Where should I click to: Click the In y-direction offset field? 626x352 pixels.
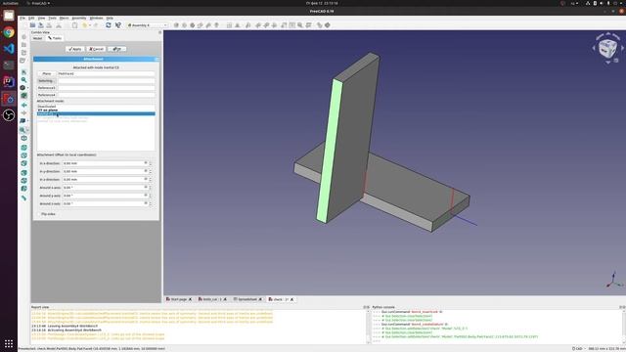click(105, 171)
